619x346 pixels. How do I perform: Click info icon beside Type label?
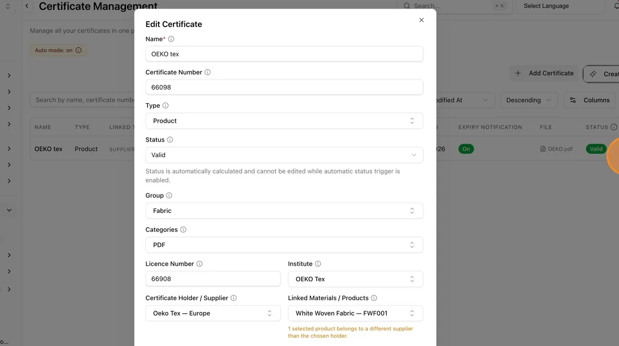[165, 106]
